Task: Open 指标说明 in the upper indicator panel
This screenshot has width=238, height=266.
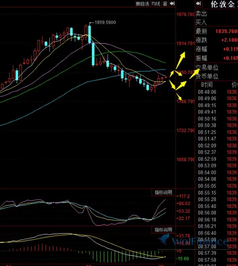Action: coord(163,192)
